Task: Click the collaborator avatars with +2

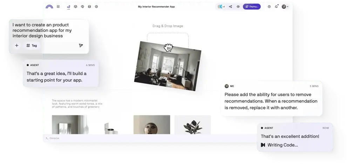Action: coord(221,7)
